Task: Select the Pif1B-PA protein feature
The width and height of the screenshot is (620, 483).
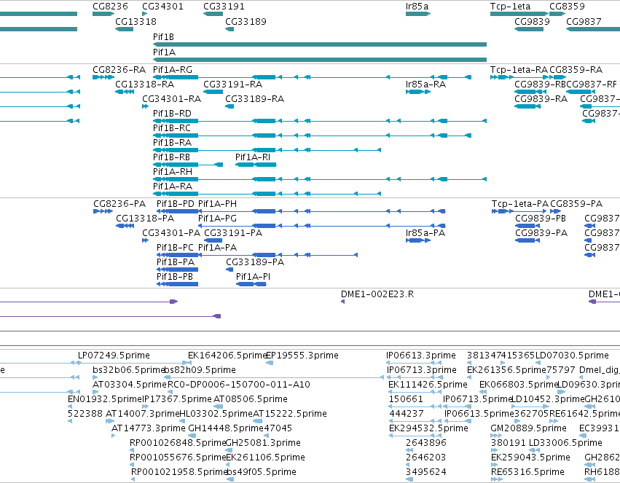Action: coord(177,270)
